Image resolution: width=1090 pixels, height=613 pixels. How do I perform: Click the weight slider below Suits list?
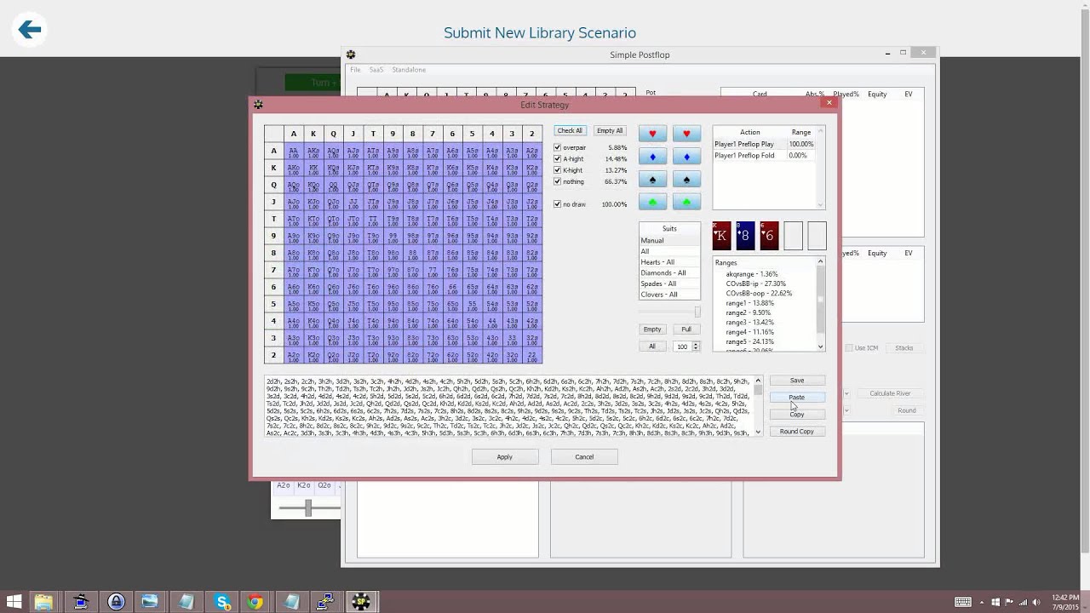point(669,312)
